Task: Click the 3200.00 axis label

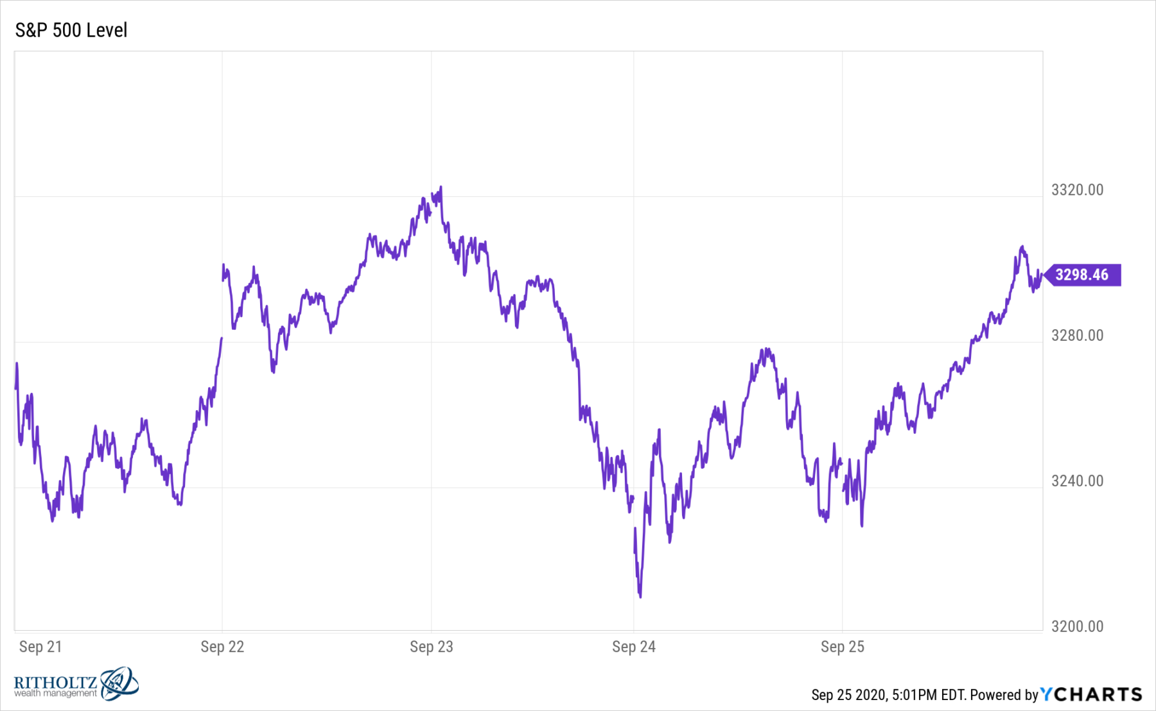Action: (1077, 626)
